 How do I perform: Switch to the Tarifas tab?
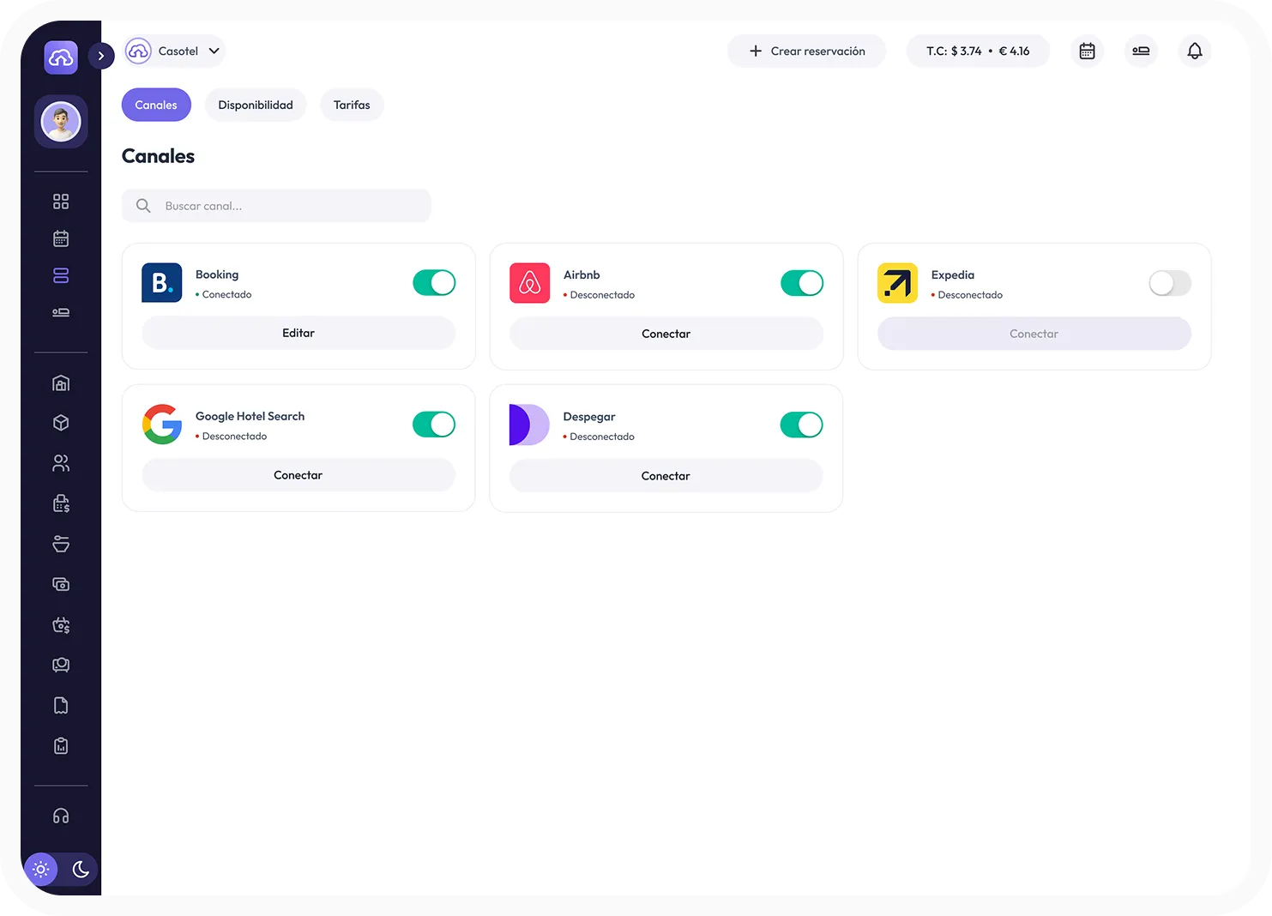352,105
